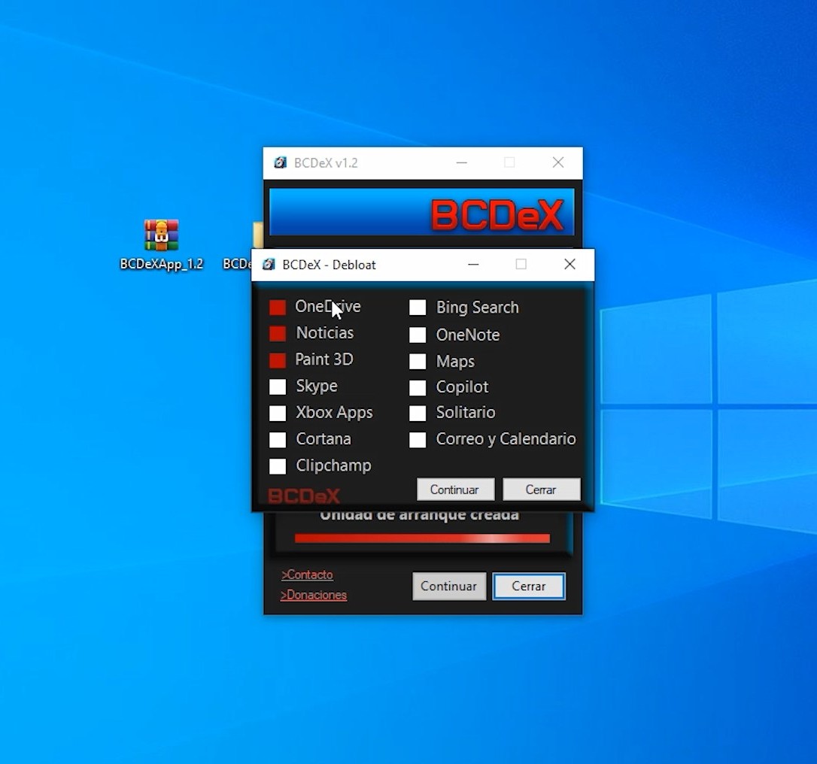Click the BCDeX icon in the v1.2 title bar

(279, 162)
